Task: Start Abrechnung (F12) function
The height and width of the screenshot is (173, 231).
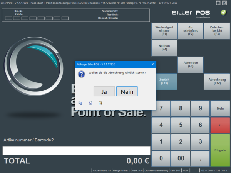Action: (x=217, y=81)
